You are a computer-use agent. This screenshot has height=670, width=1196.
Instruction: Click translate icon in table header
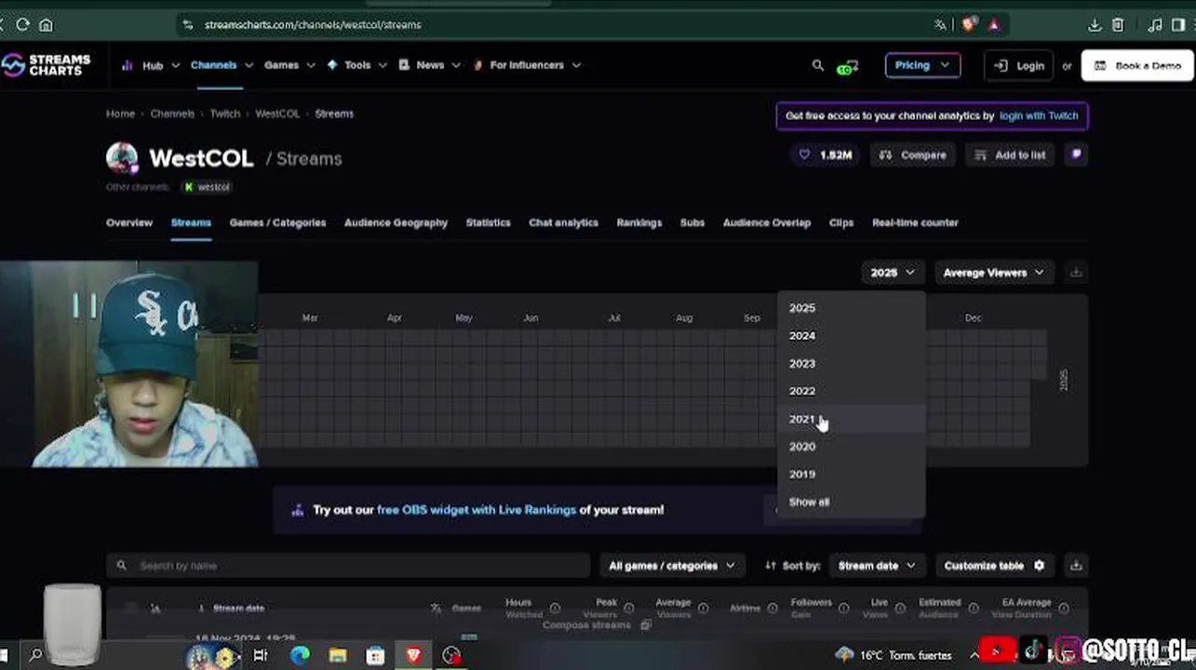[x=436, y=609]
